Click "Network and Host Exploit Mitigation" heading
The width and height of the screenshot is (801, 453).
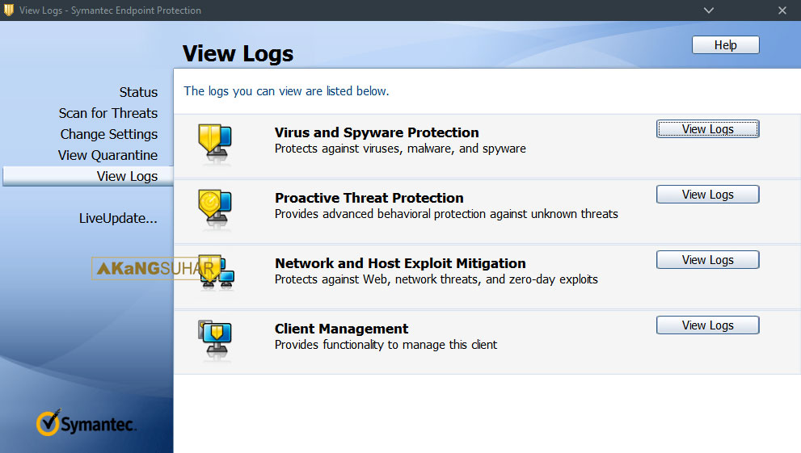(x=400, y=263)
